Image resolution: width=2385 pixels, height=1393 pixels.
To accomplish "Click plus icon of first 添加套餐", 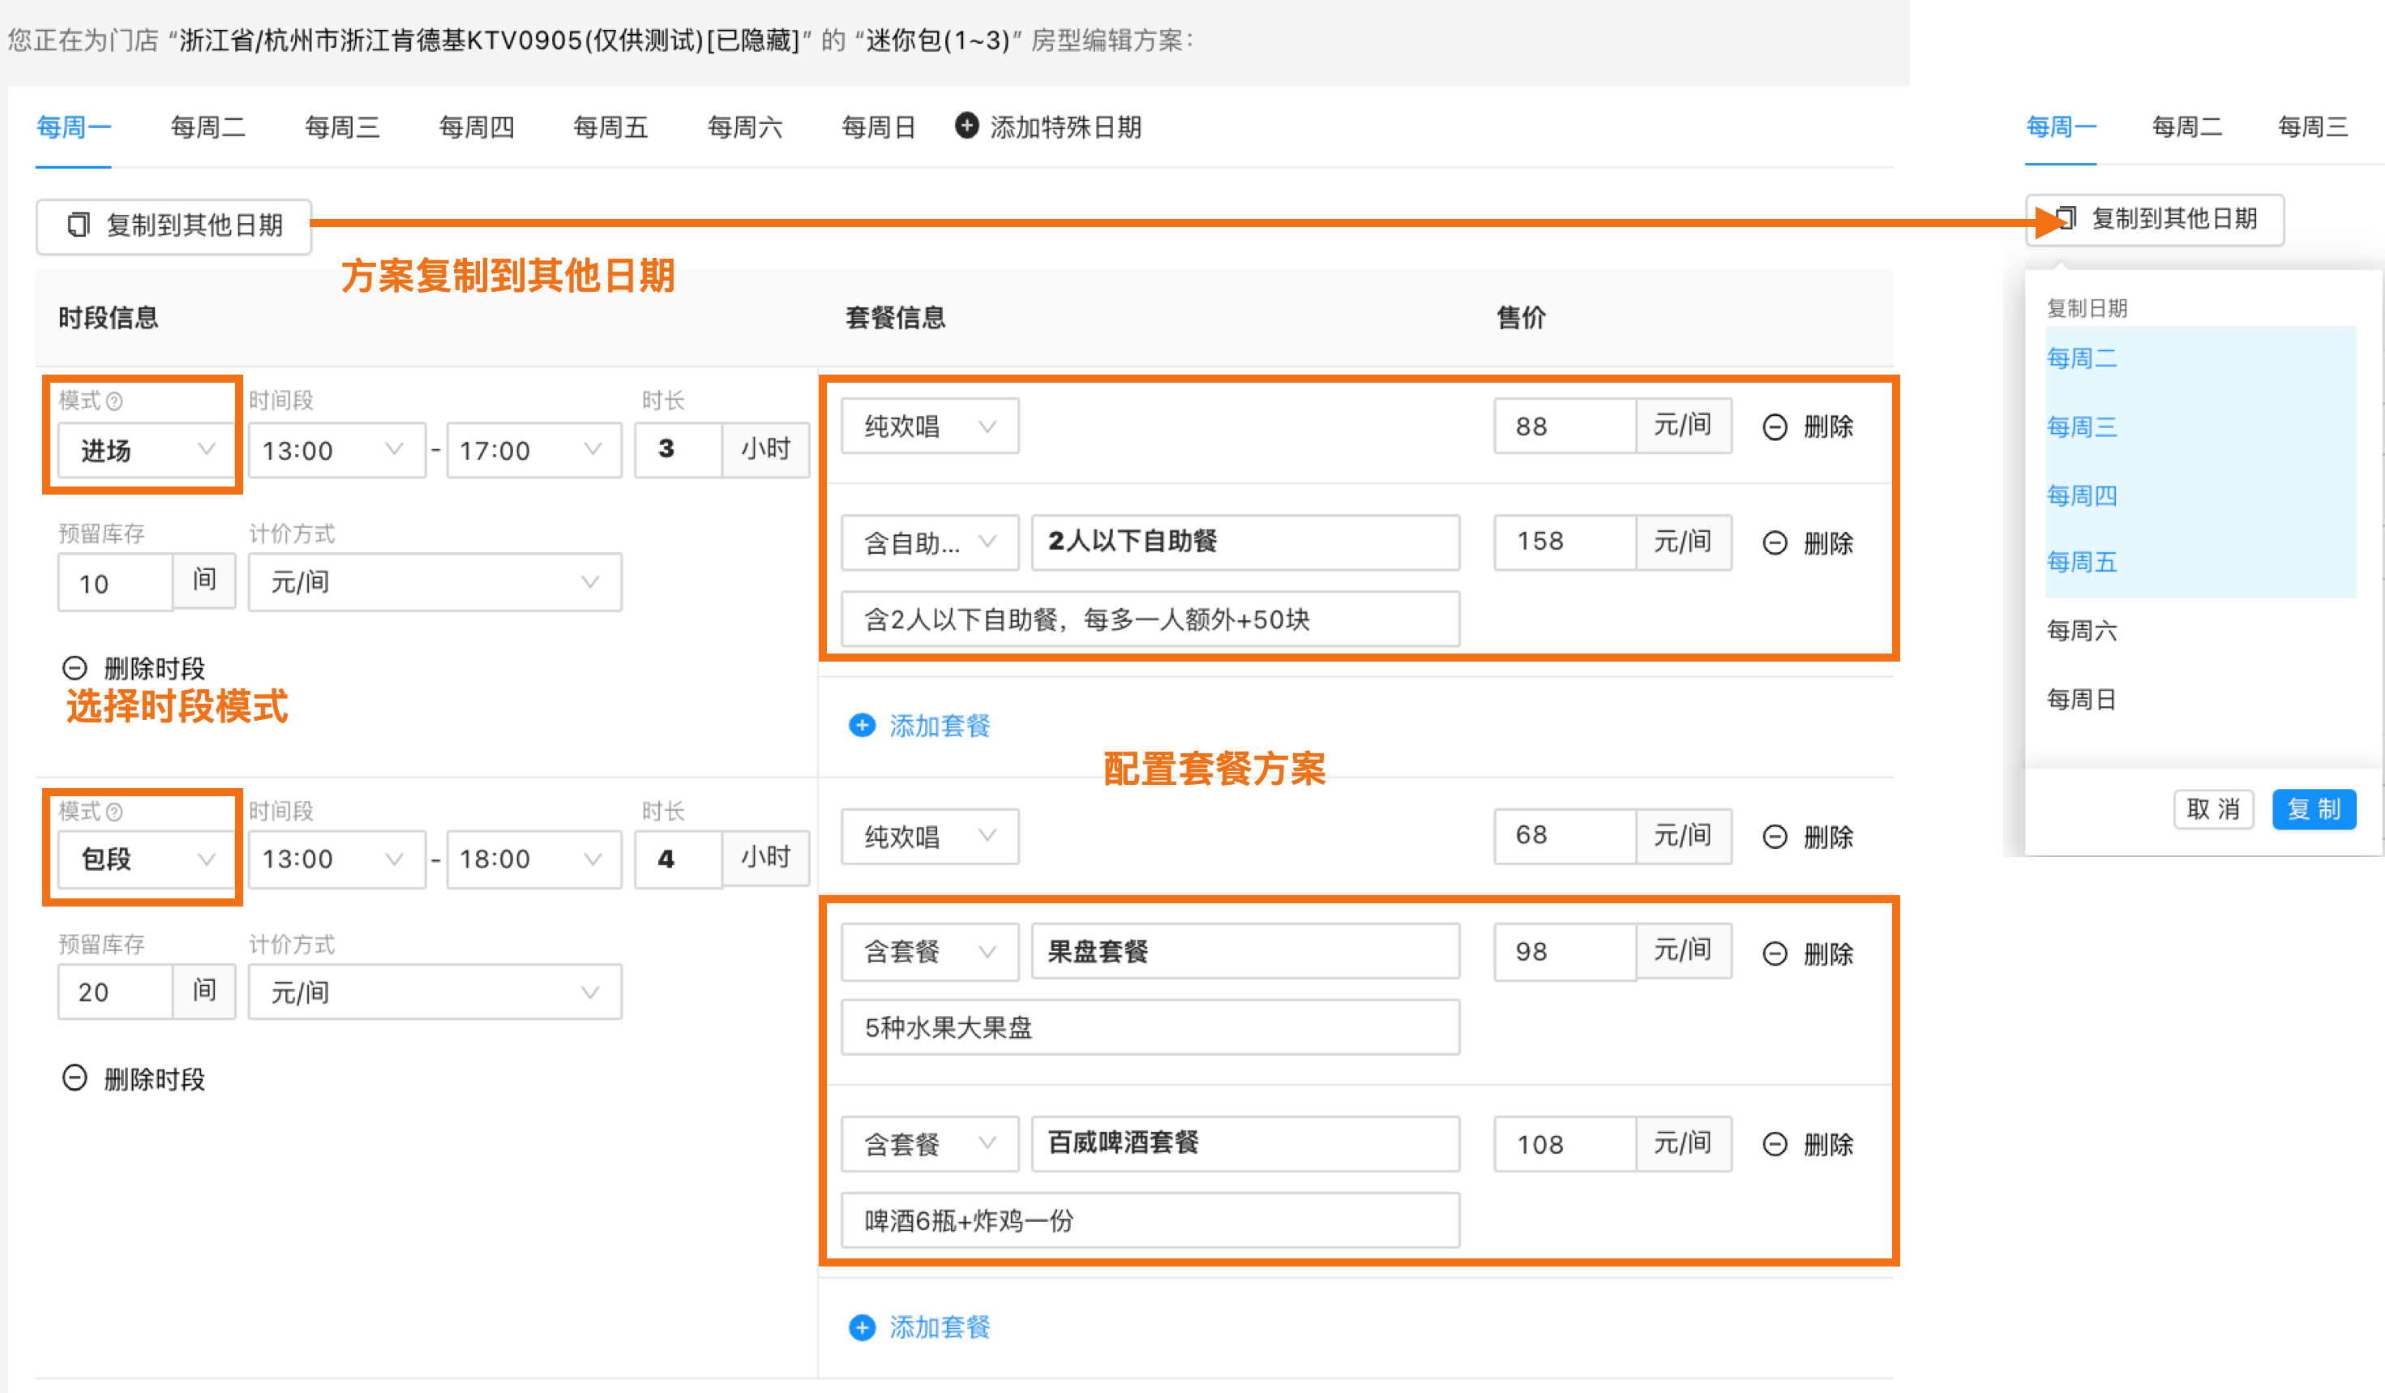I will click(863, 725).
